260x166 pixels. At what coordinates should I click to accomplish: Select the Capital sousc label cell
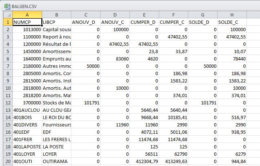(x=57, y=29)
